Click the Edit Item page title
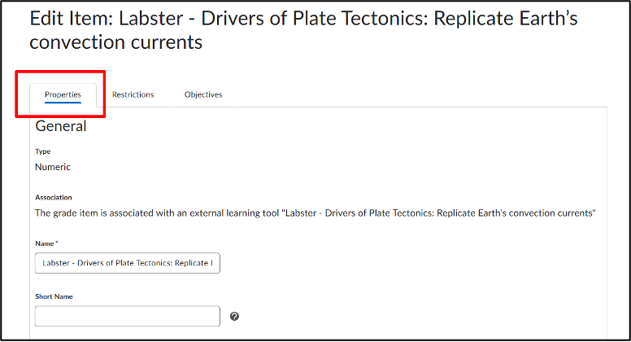631x342 pixels. (303, 30)
